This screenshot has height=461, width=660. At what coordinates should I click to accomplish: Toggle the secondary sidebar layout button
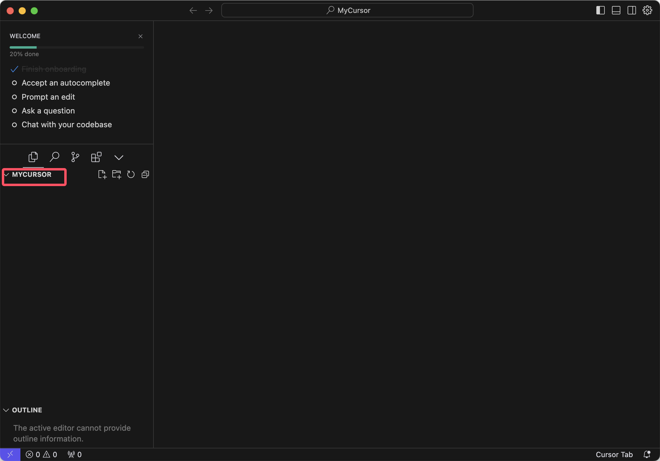tap(631, 11)
